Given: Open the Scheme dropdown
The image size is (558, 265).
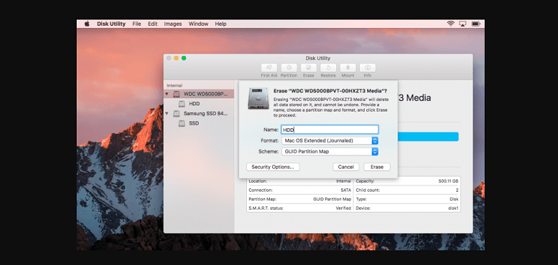Looking at the screenshot, I should [x=329, y=151].
